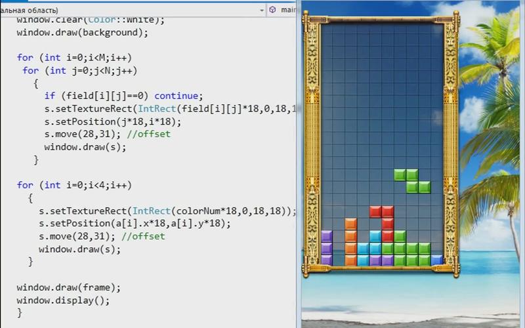
Task: Open the global scope dropdown (область)
Action: pos(131,10)
